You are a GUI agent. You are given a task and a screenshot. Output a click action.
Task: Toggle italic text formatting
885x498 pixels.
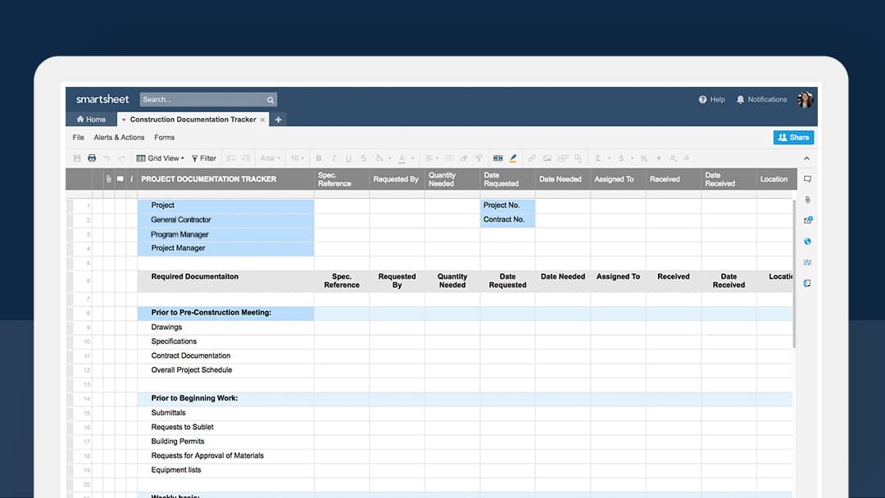[334, 158]
